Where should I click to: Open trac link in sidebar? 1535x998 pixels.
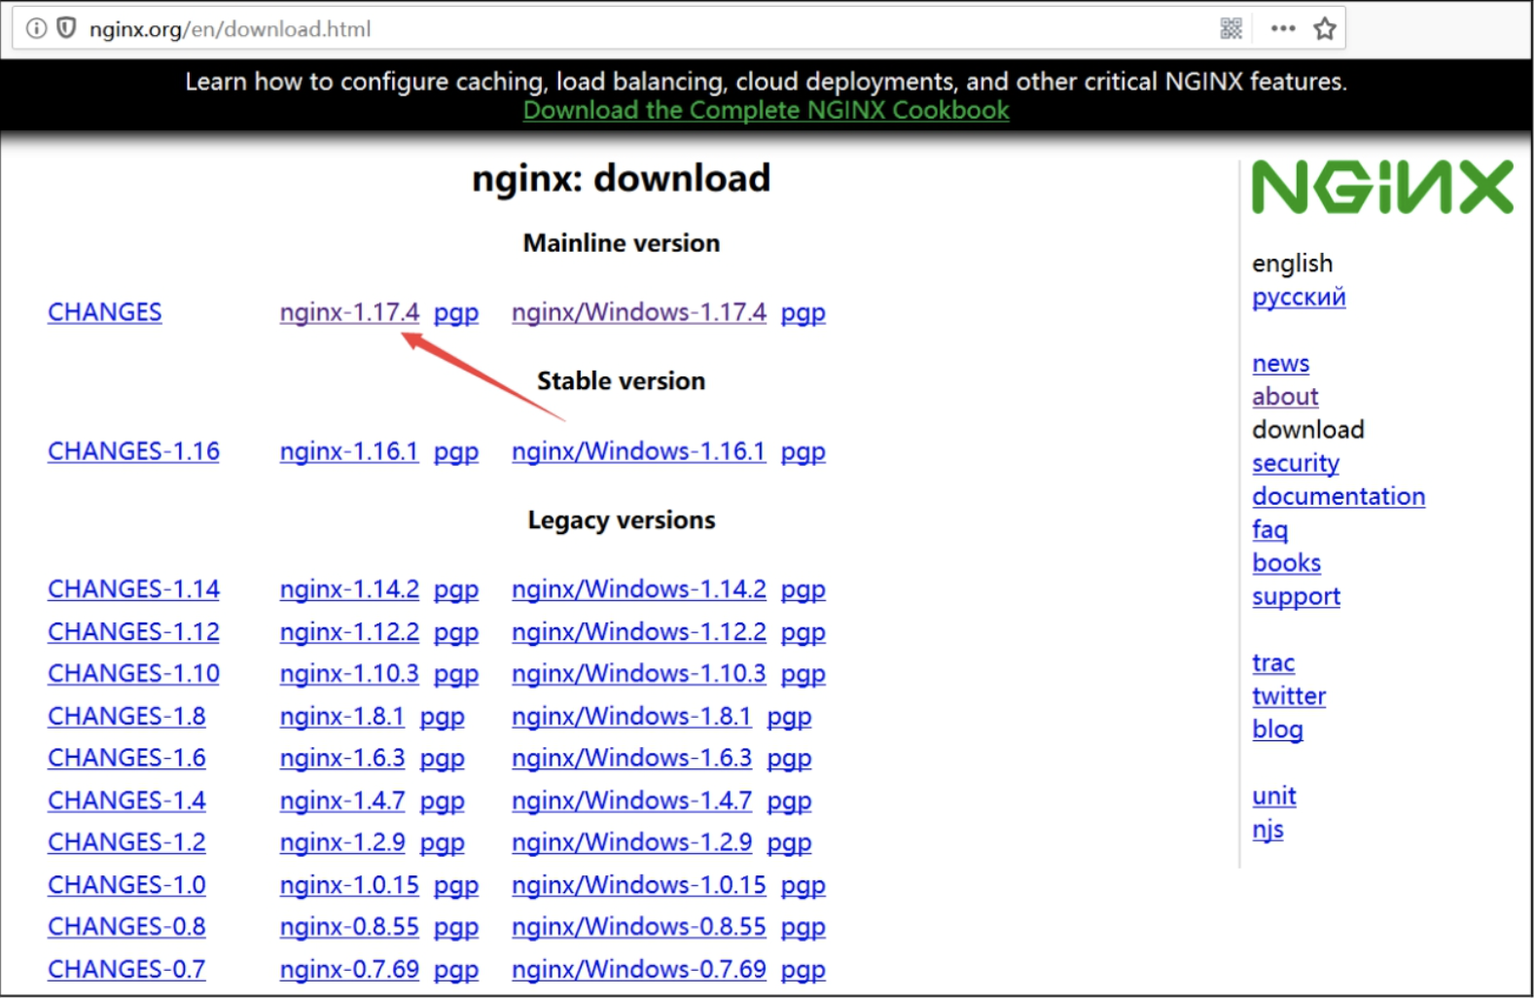click(1273, 663)
